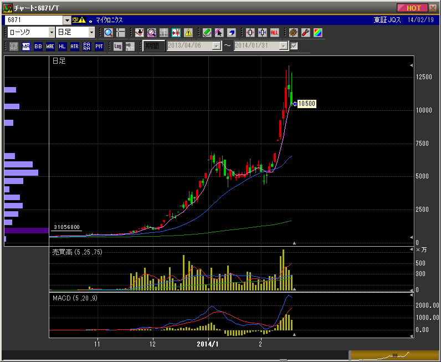Click the magnifier zoom icon in toolbar
This screenshot has height=362, width=441.
(108, 33)
